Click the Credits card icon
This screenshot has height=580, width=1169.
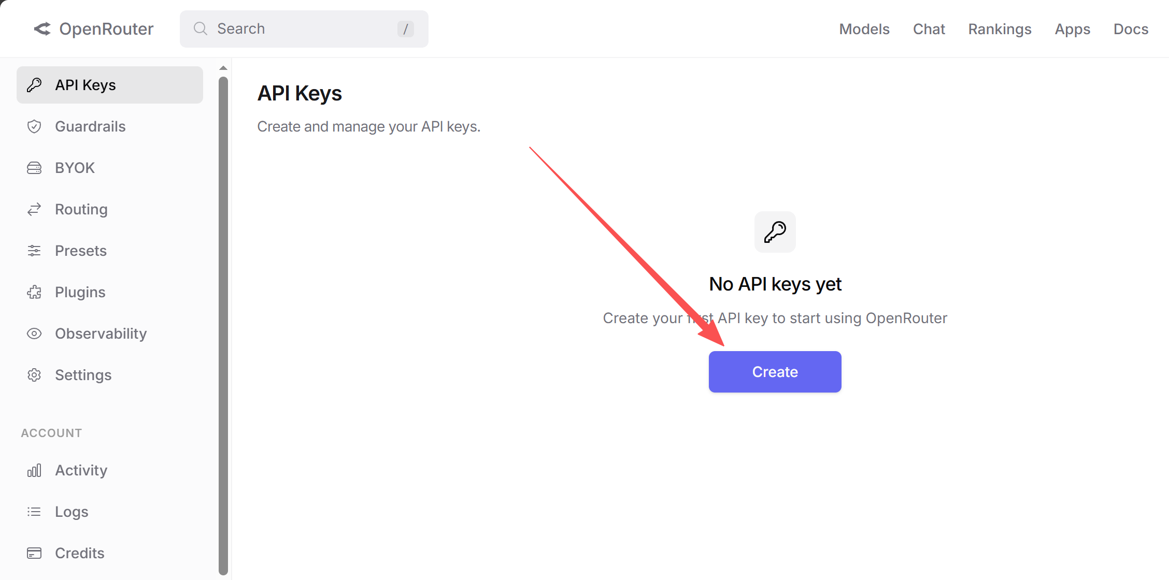point(34,553)
